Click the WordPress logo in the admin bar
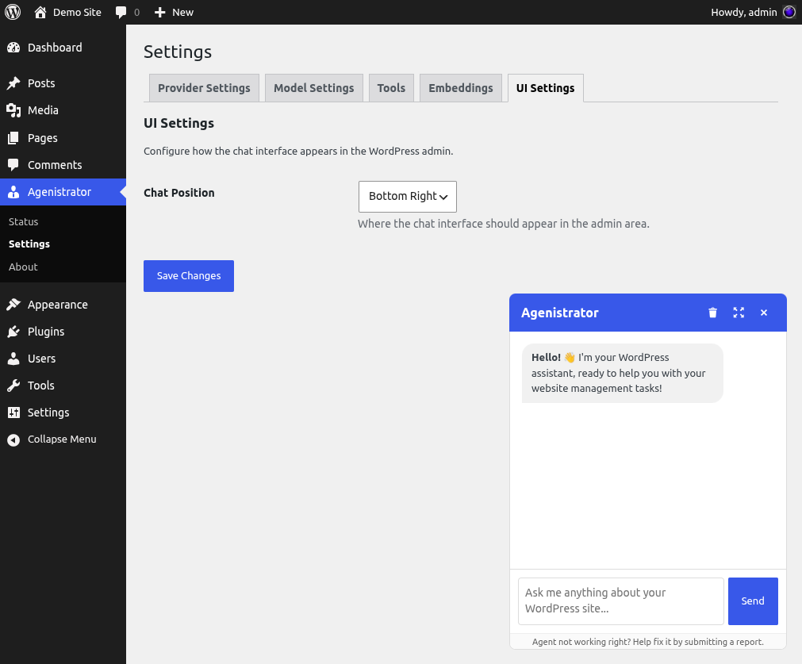Viewport: 802px width, 664px height. pos(13,12)
